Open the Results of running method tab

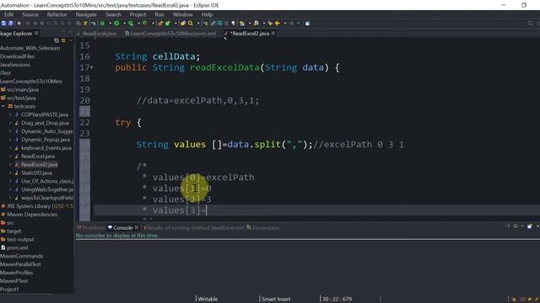click(x=194, y=228)
